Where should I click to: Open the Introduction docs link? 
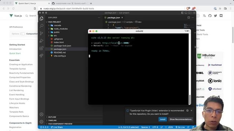(x=15, y=49)
